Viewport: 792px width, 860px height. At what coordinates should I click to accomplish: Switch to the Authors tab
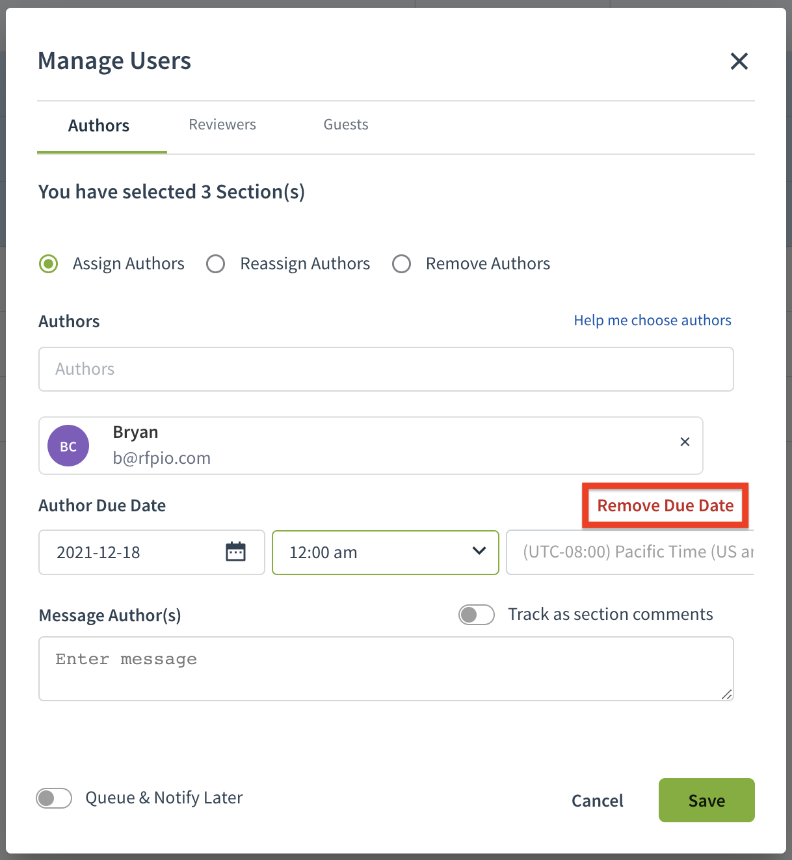[x=99, y=126]
